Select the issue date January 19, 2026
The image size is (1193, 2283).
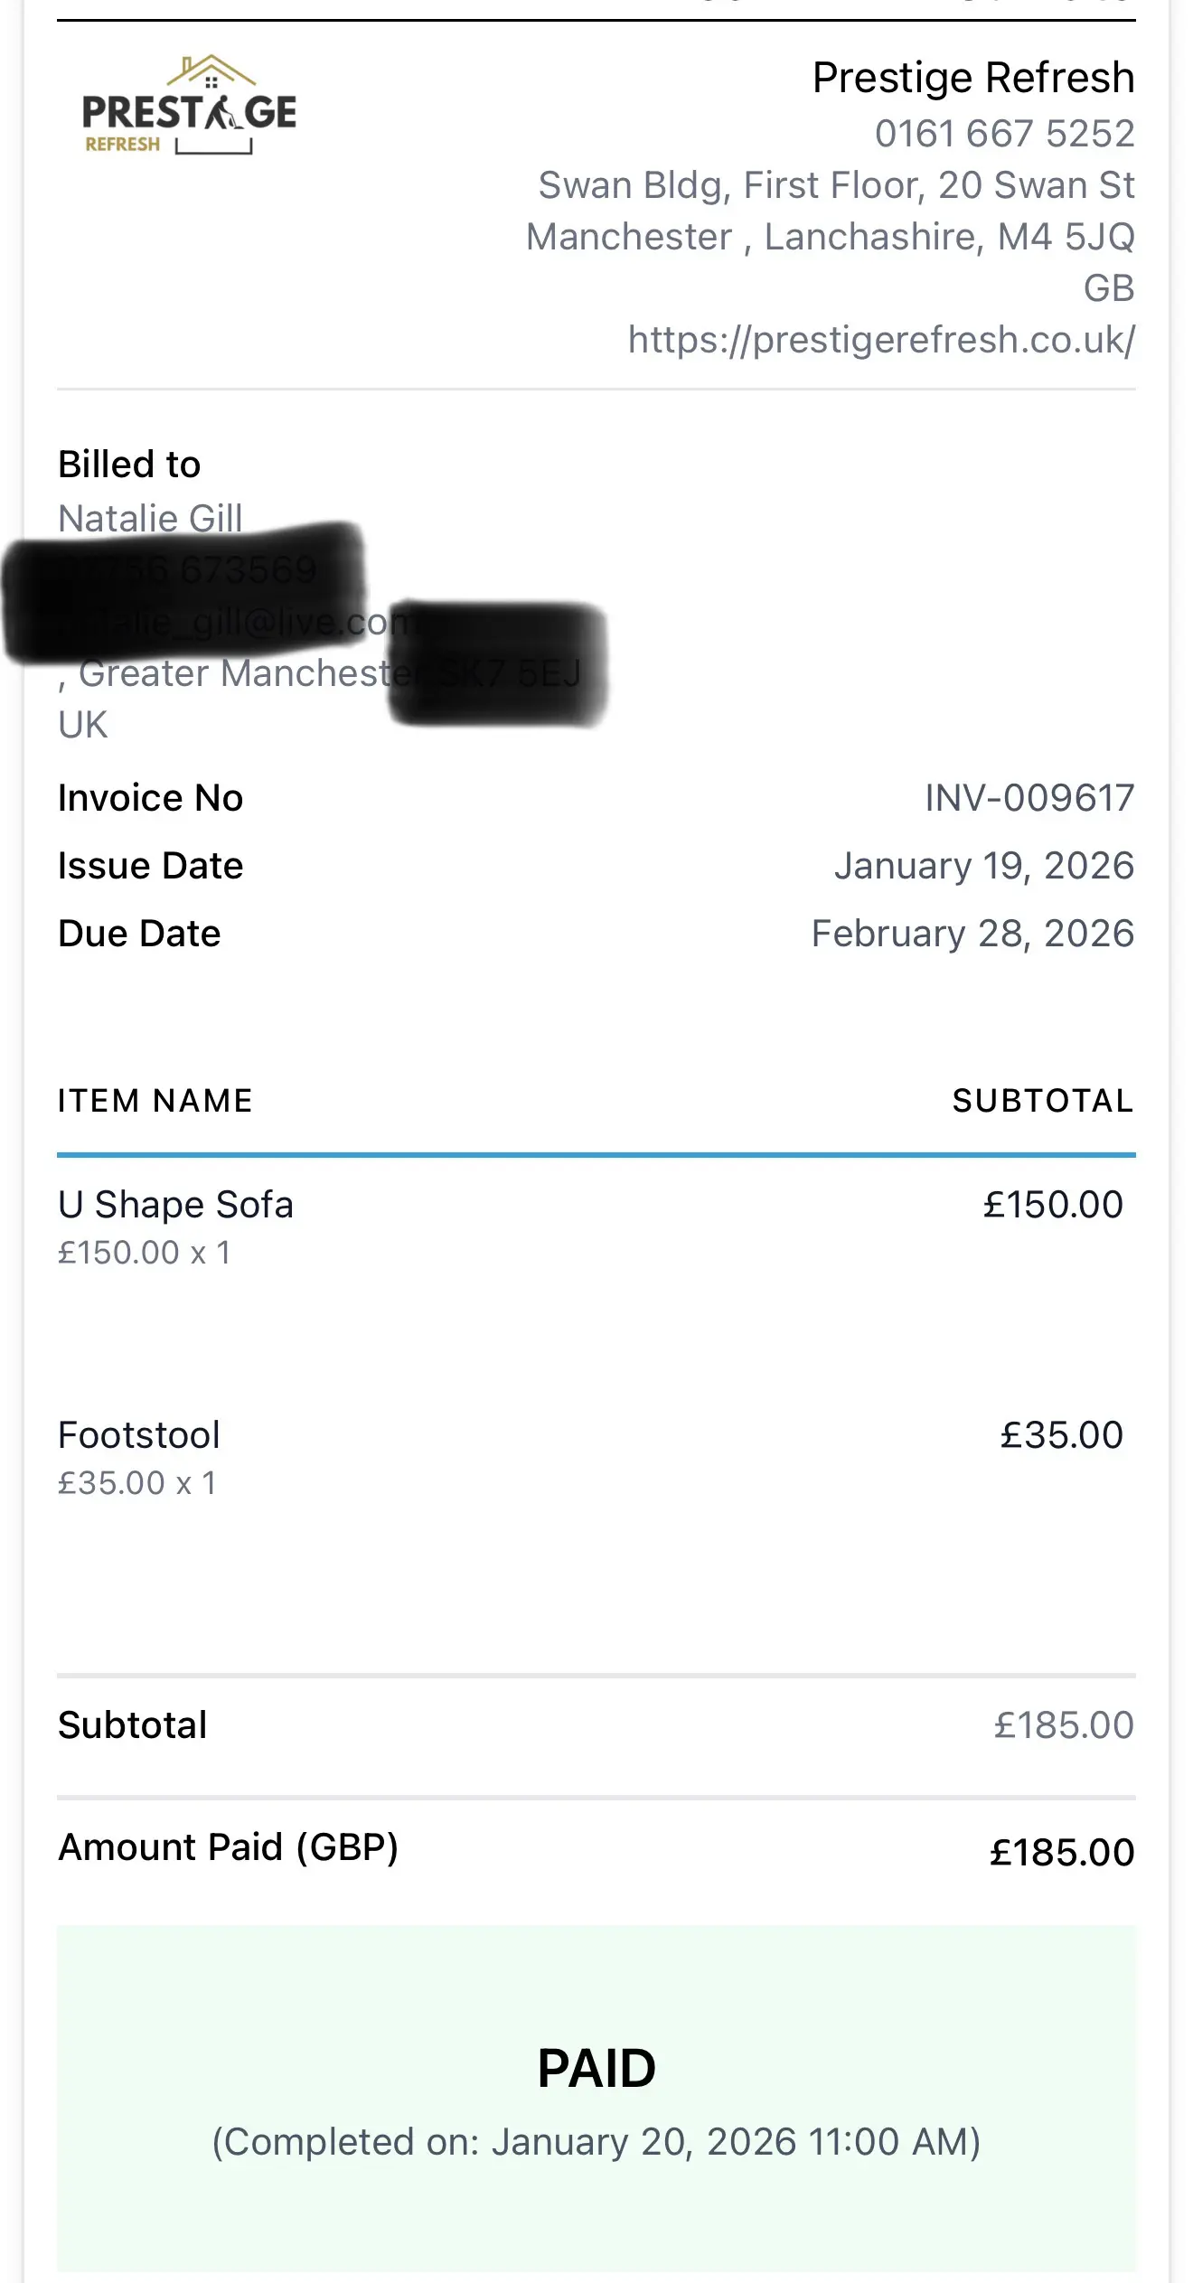(983, 866)
